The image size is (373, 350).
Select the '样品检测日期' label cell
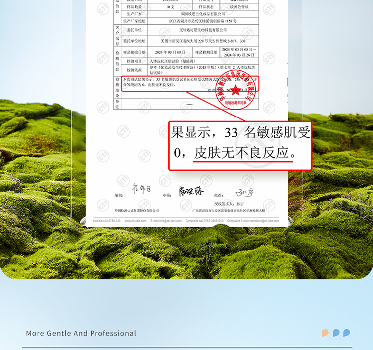point(206,52)
